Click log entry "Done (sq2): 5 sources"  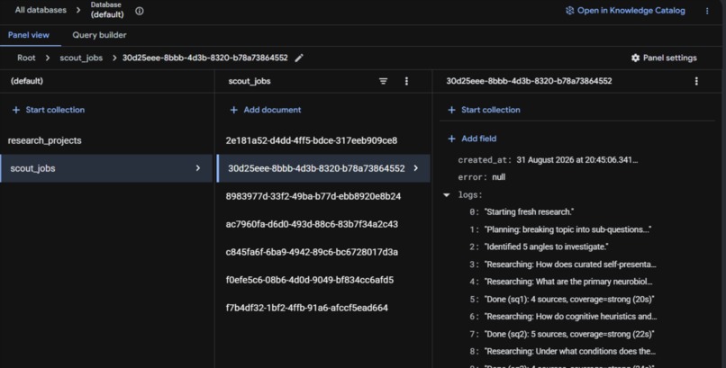tap(569, 334)
